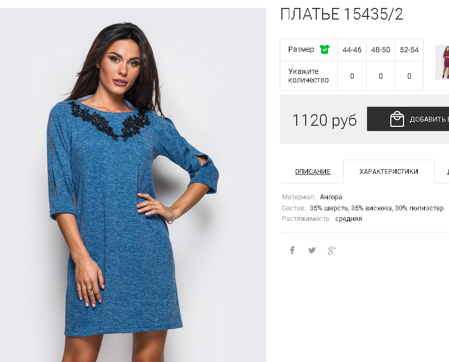Click the partially visible tab after Характеристики
This screenshot has width=449, height=362.
coord(442,171)
